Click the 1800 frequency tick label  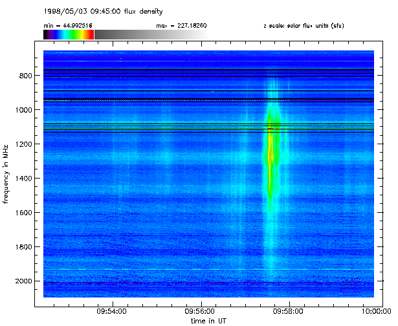[23, 247]
